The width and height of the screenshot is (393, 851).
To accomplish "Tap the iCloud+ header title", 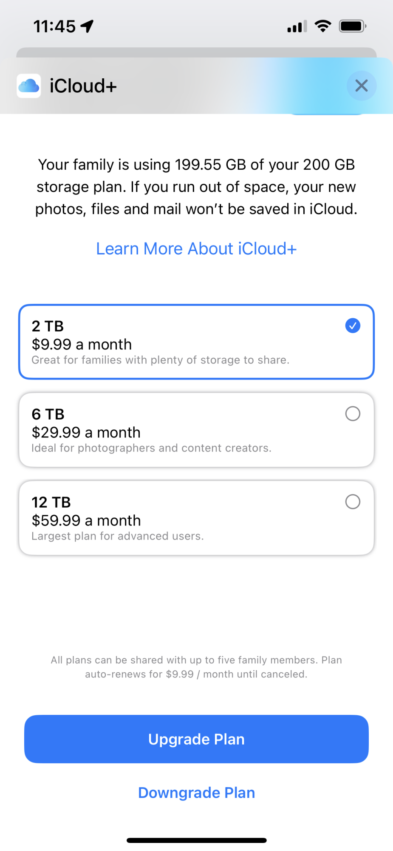I will [83, 86].
